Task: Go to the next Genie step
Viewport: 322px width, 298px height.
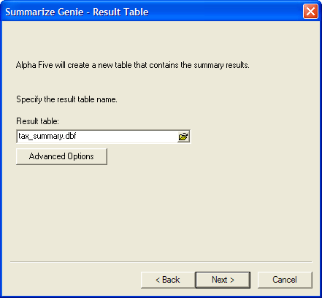Action: point(223,280)
